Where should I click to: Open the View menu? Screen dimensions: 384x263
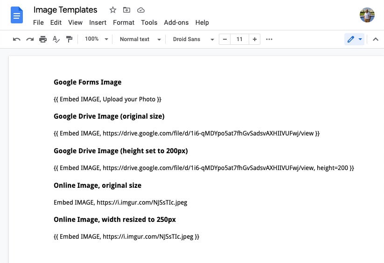pyautogui.click(x=75, y=22)
